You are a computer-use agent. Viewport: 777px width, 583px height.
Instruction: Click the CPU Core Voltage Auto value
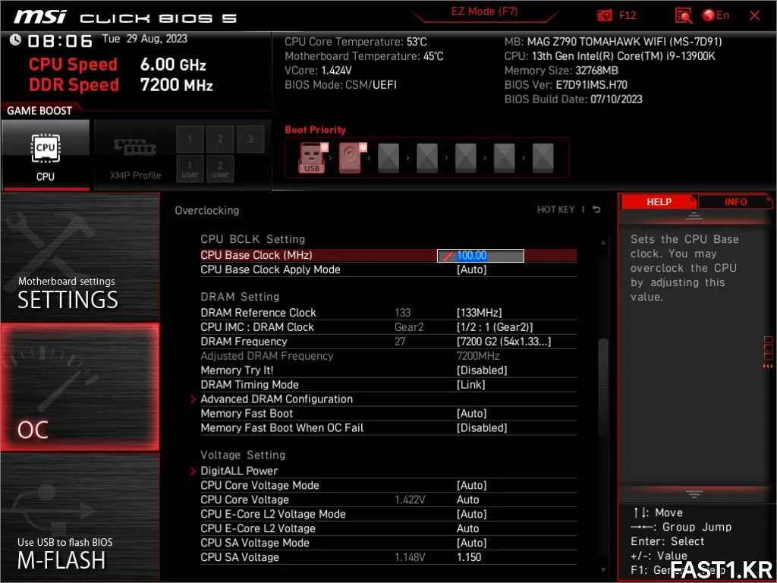tap(467, 499)
